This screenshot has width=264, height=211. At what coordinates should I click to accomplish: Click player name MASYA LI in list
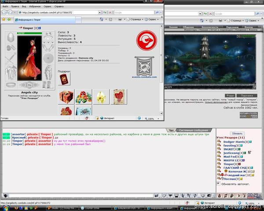(231, 160)
